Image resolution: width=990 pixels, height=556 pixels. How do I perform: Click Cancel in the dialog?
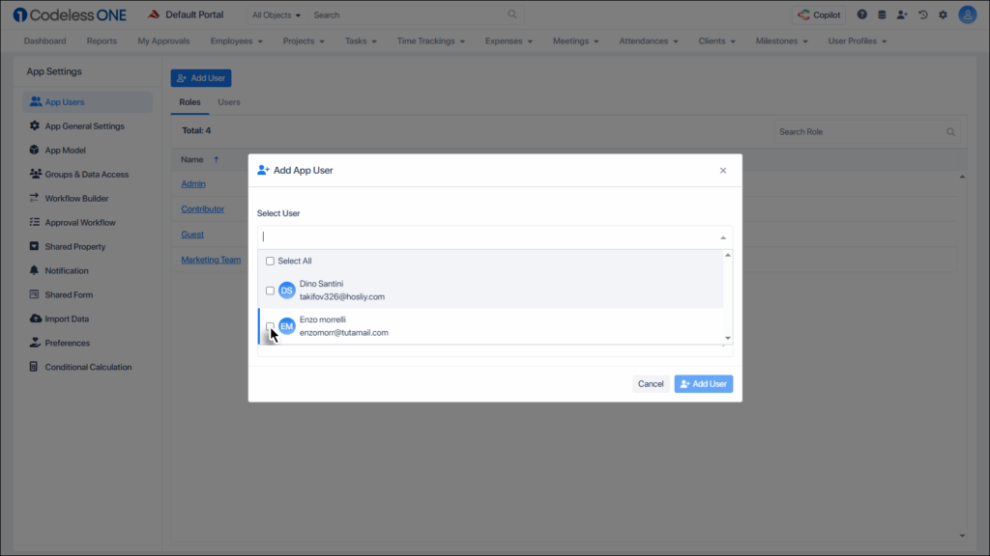651,384
